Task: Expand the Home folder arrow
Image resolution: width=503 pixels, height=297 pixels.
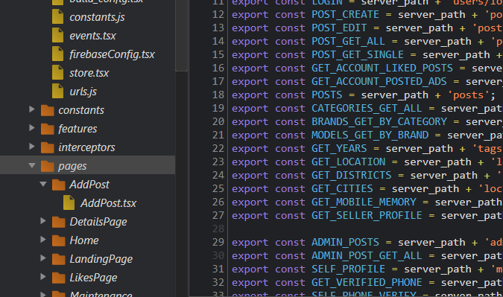Action: tap(43, 240)
